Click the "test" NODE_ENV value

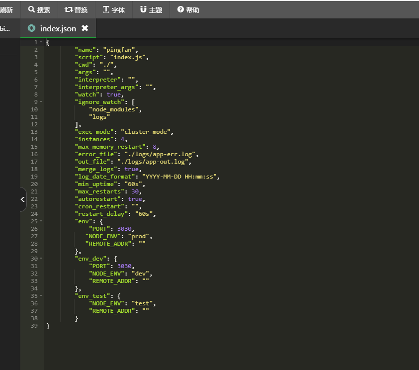[142, 304]
